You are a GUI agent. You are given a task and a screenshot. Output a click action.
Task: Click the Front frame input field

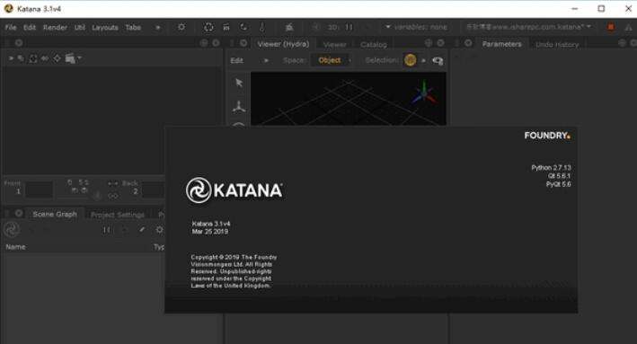pyautogui.click(x=39, y=190)
